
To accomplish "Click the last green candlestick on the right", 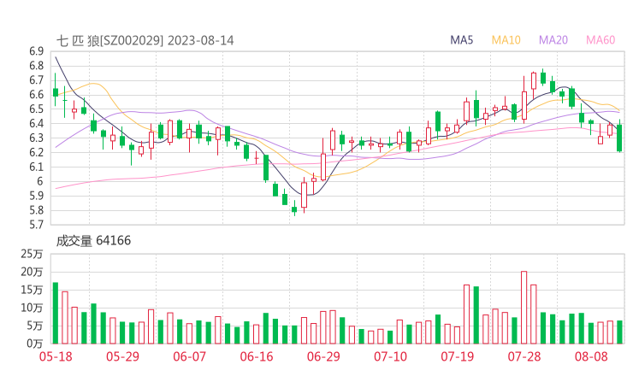I will [x=619, y=138].
